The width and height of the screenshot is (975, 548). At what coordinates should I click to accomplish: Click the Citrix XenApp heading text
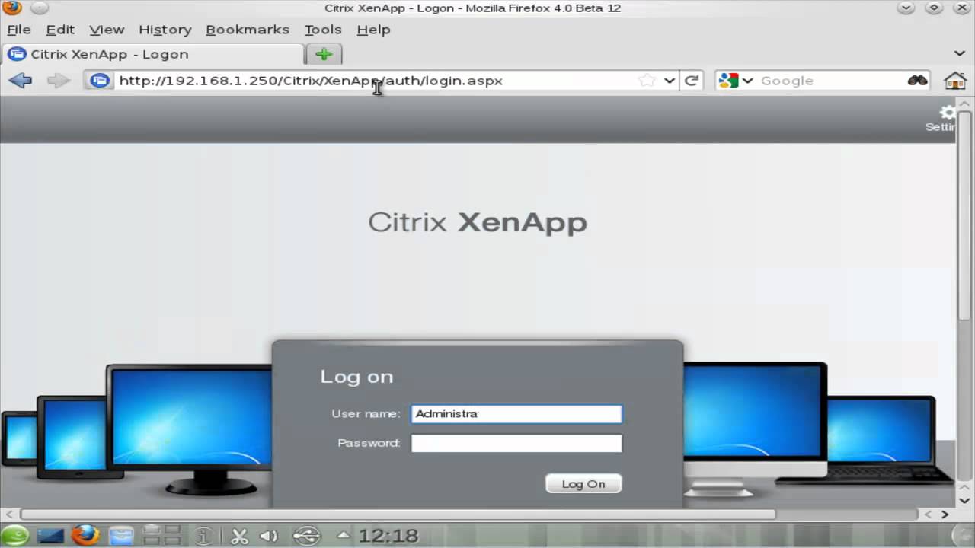[478, 222]
